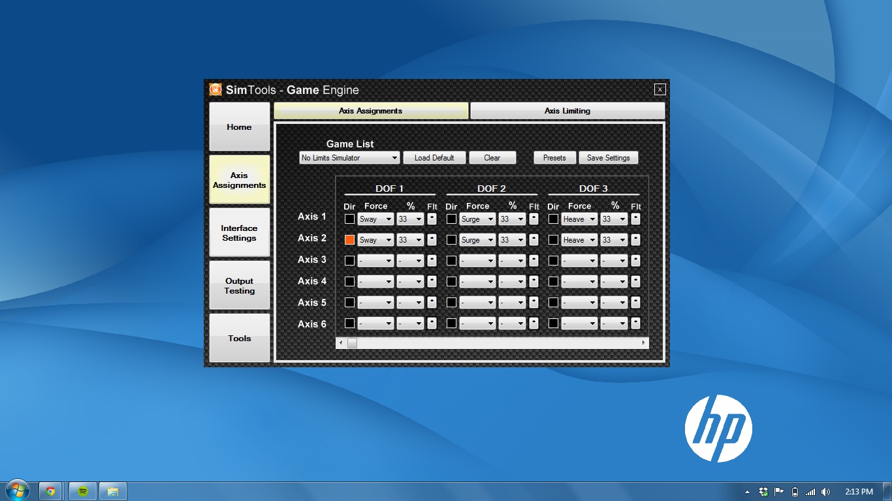Open Axis 4 DOF 2 force dropdown
Screen dimensions: 892x501
(477, 282)
